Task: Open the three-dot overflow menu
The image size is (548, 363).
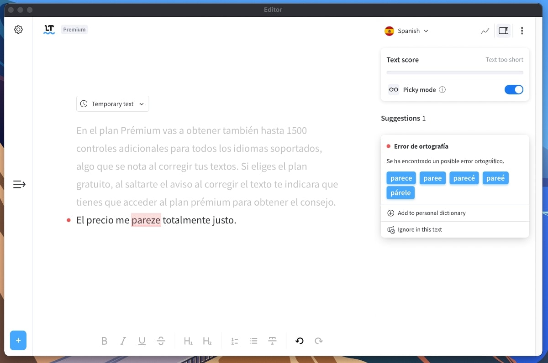Action: click(x=522, y=31)
